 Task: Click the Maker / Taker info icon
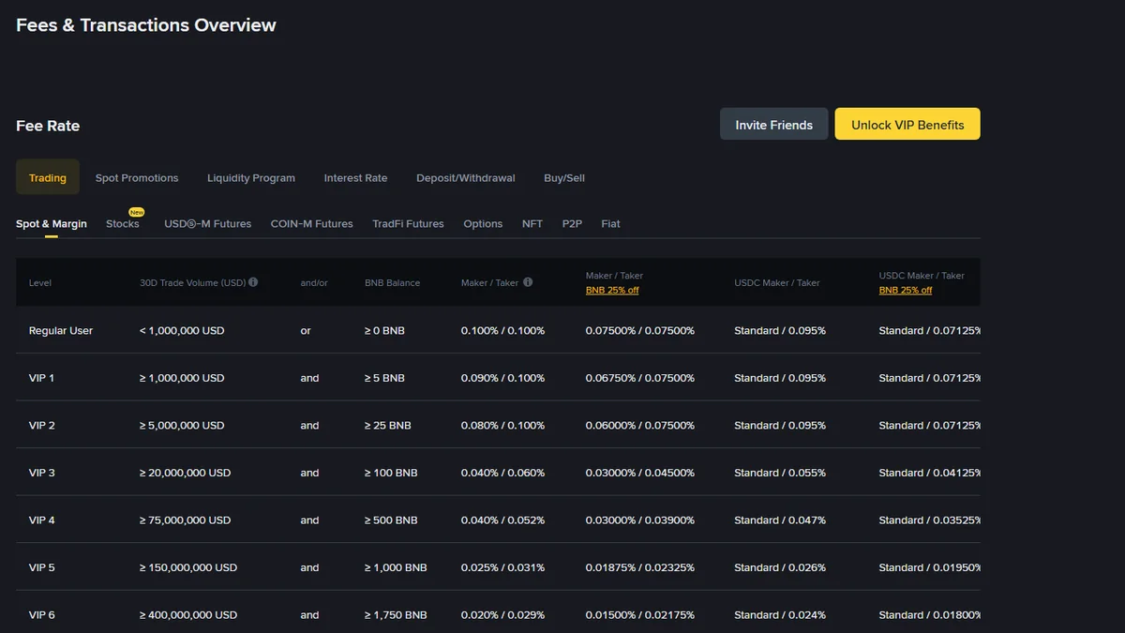click(528, 282)
